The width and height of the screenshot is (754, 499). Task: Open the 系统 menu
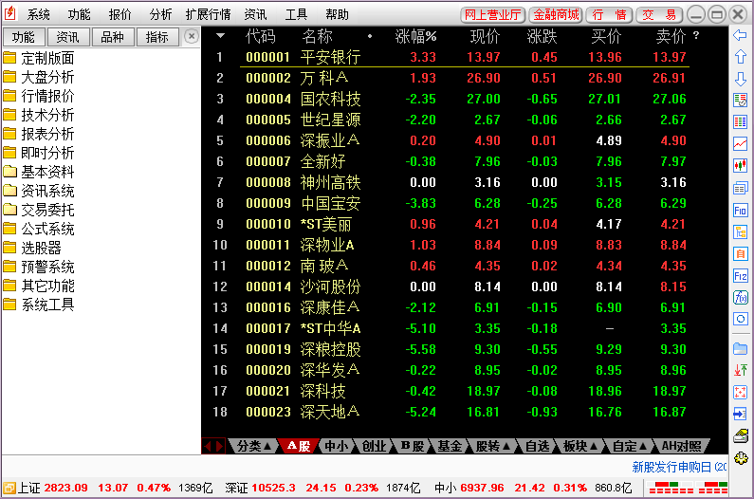coord(38,14)
